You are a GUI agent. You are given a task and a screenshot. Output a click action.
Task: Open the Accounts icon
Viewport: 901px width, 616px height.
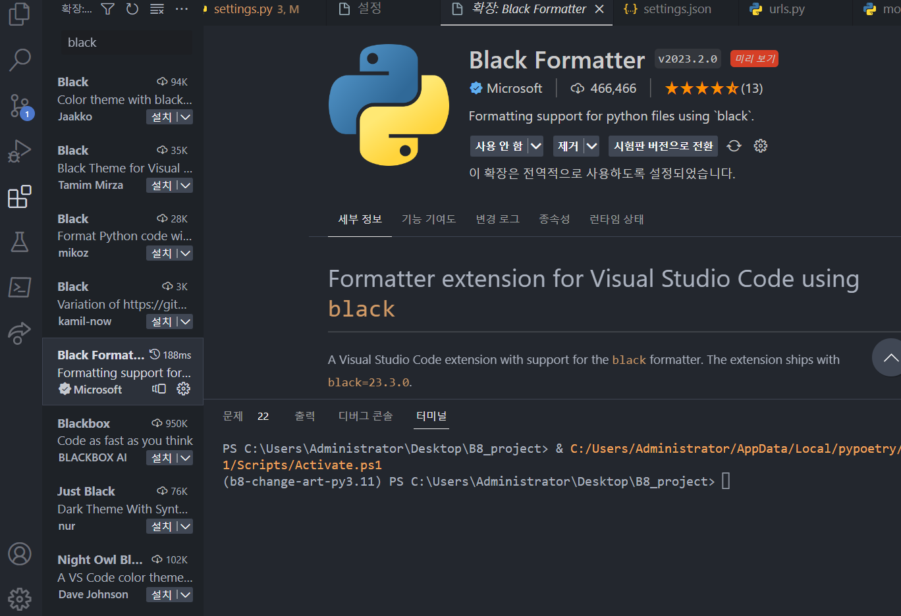(20, 554)
